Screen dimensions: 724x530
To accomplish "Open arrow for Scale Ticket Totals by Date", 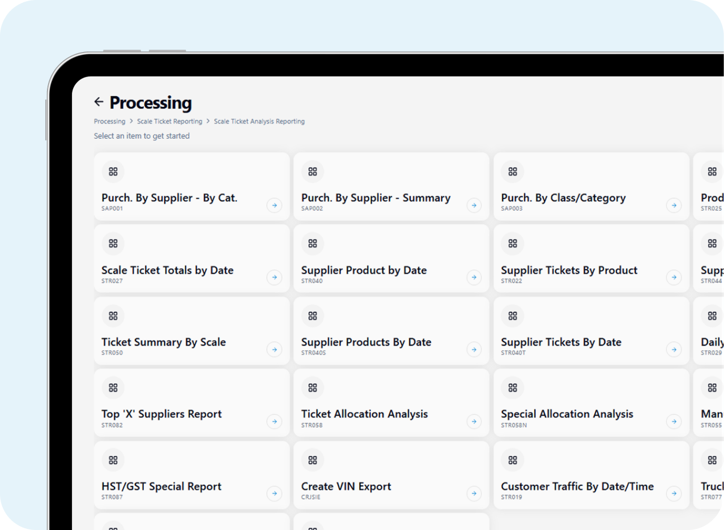I will (x=274, y=277).
